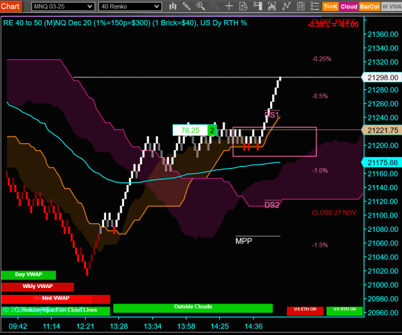Click the Wkly VWAP red status bar

37,287
